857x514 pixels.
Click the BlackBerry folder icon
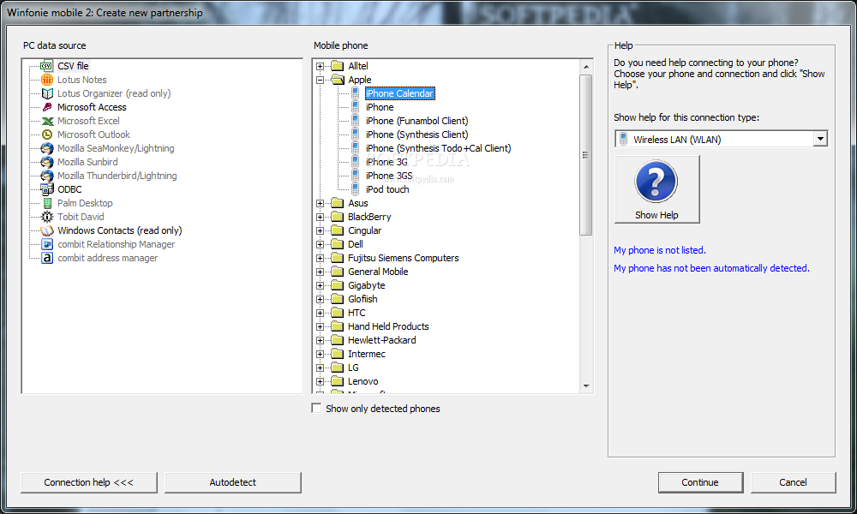pos(337,217)
